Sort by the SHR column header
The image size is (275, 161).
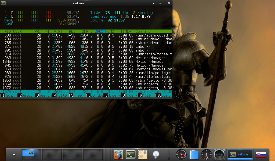[85, 32]
